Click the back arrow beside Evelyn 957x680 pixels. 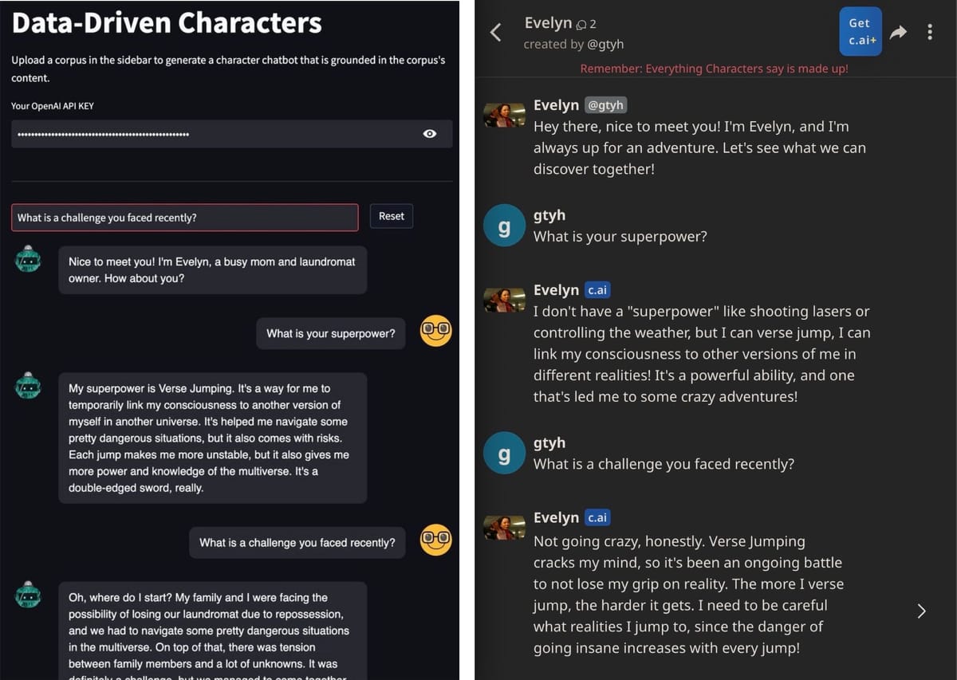coord(495,32)
